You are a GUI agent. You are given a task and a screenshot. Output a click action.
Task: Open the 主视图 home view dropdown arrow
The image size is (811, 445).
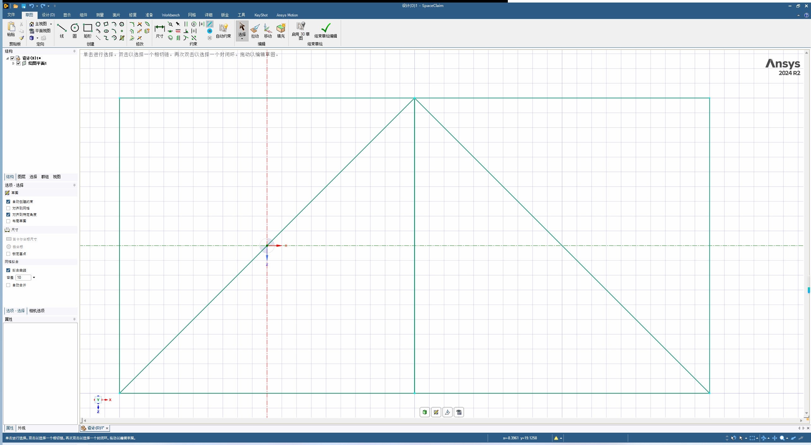tap(51, 24)
